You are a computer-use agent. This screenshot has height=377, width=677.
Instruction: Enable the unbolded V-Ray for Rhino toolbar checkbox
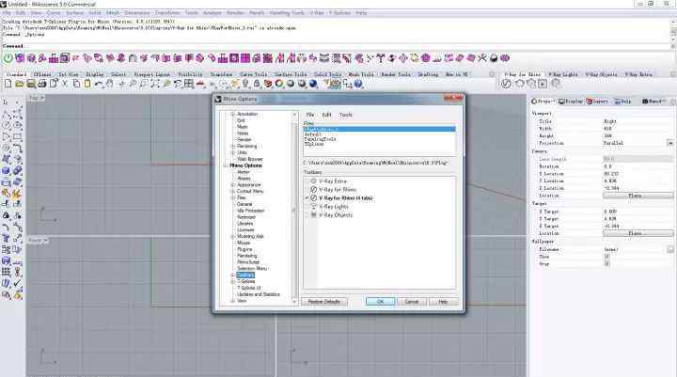[307, 190]
